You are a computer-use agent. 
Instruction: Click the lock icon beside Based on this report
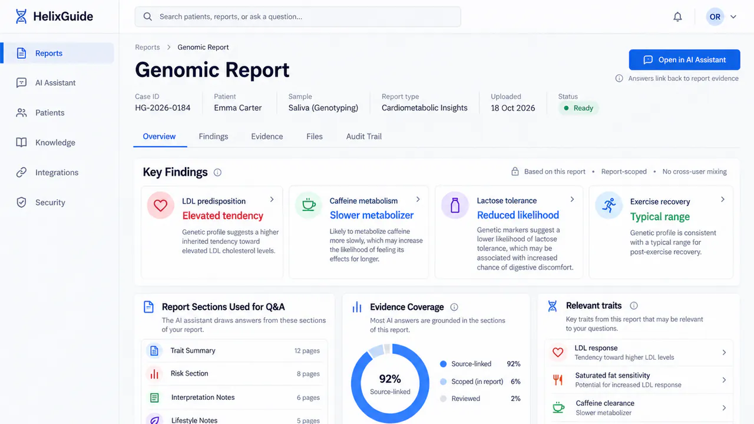pyautogui.click(x=515, y=172)
